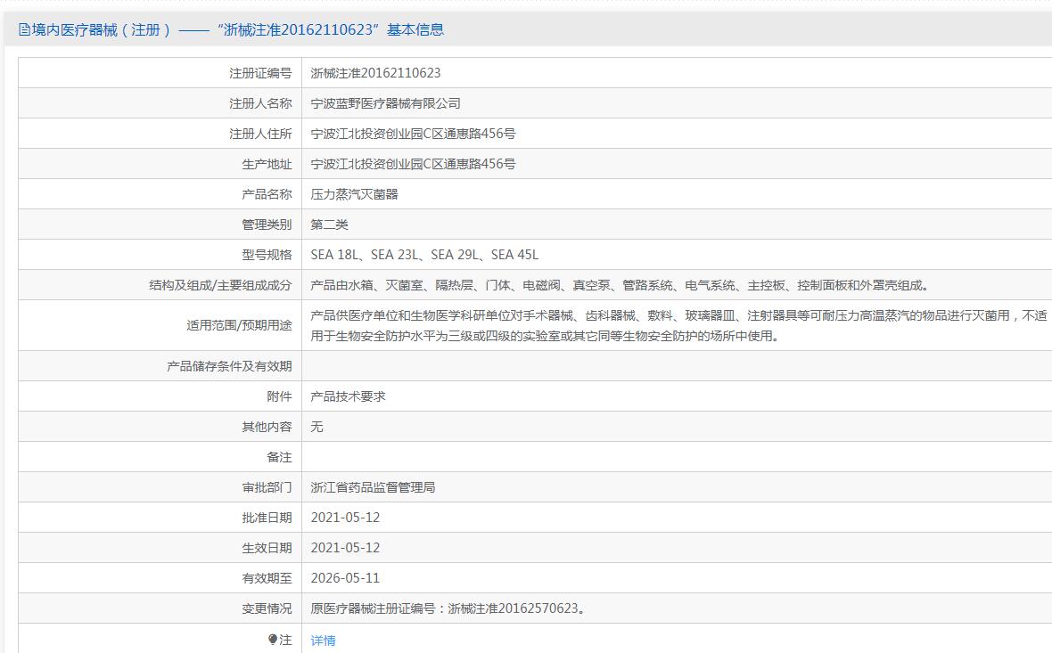
Task: Select registration number 浙械注准20162110623 value cell
Action: (375, 73)
